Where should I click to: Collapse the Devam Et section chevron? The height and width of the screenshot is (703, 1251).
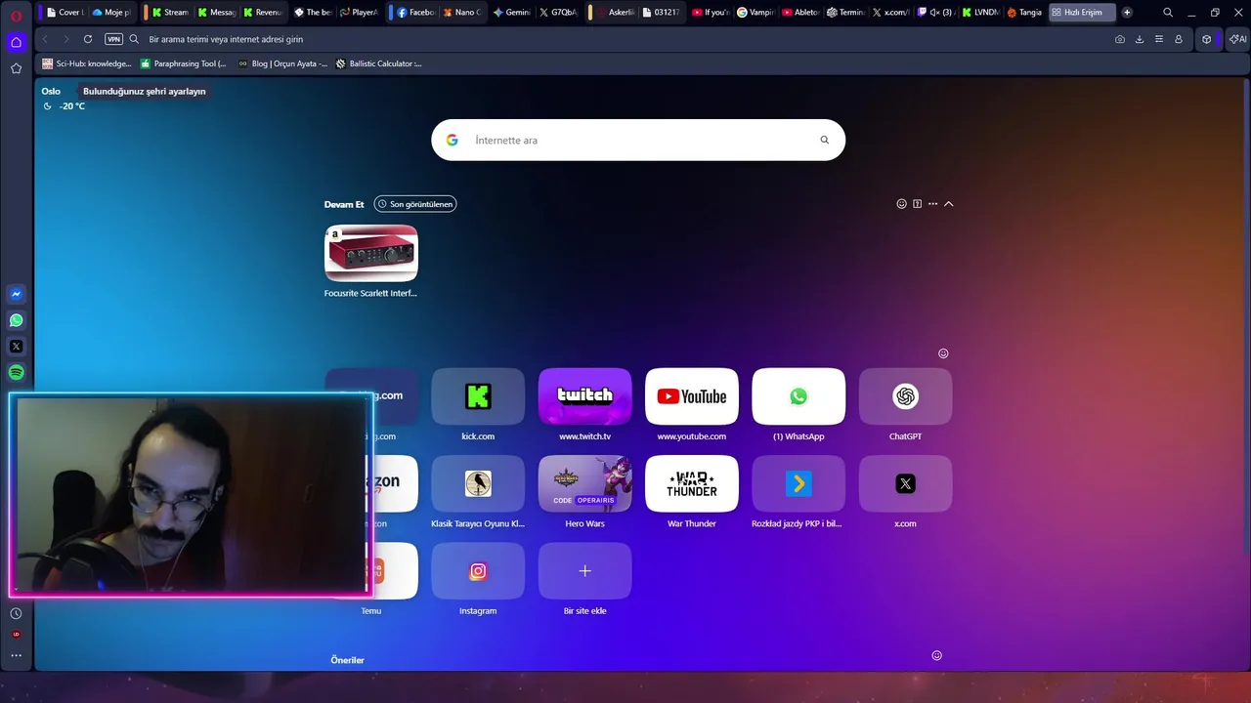coord(948,204)
